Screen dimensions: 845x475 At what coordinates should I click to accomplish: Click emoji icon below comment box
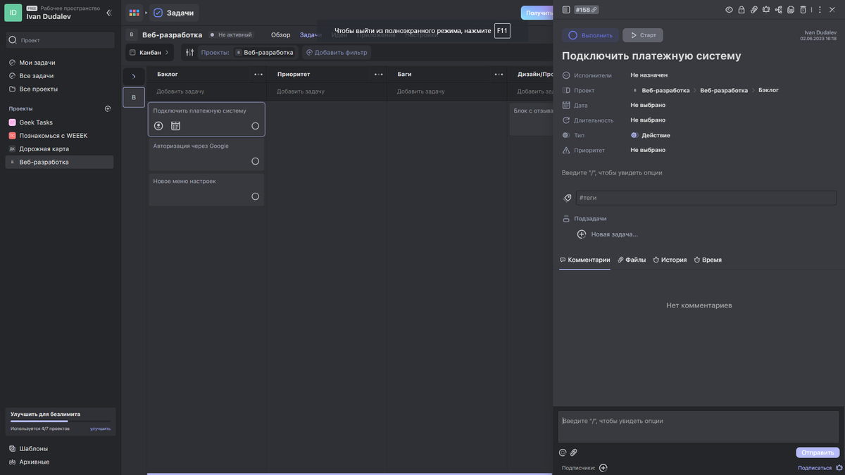pyautogui.click(x=563, y=452)
